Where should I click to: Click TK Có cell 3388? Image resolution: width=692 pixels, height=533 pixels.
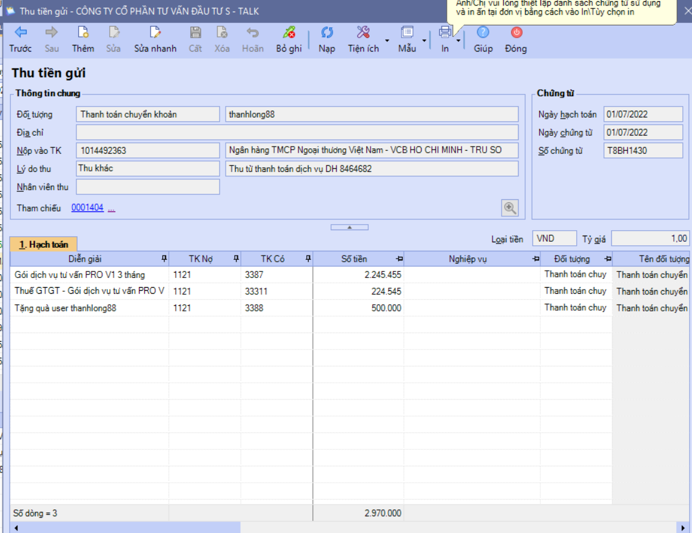coord(277,308)
